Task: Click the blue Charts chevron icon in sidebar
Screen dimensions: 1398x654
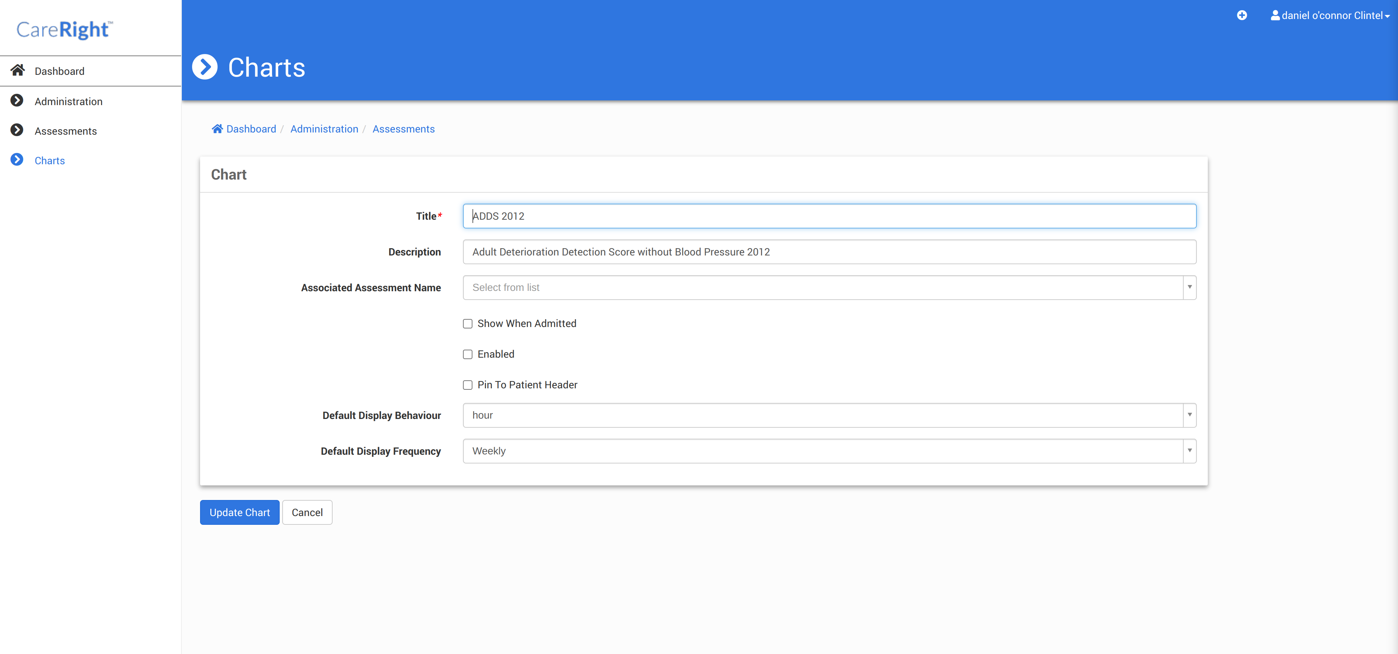Action: point(18,160)
